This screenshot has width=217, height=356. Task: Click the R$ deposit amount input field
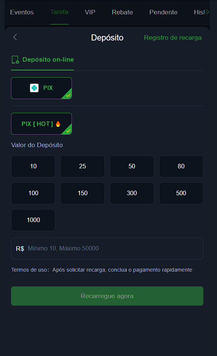[x=107, y=249]
